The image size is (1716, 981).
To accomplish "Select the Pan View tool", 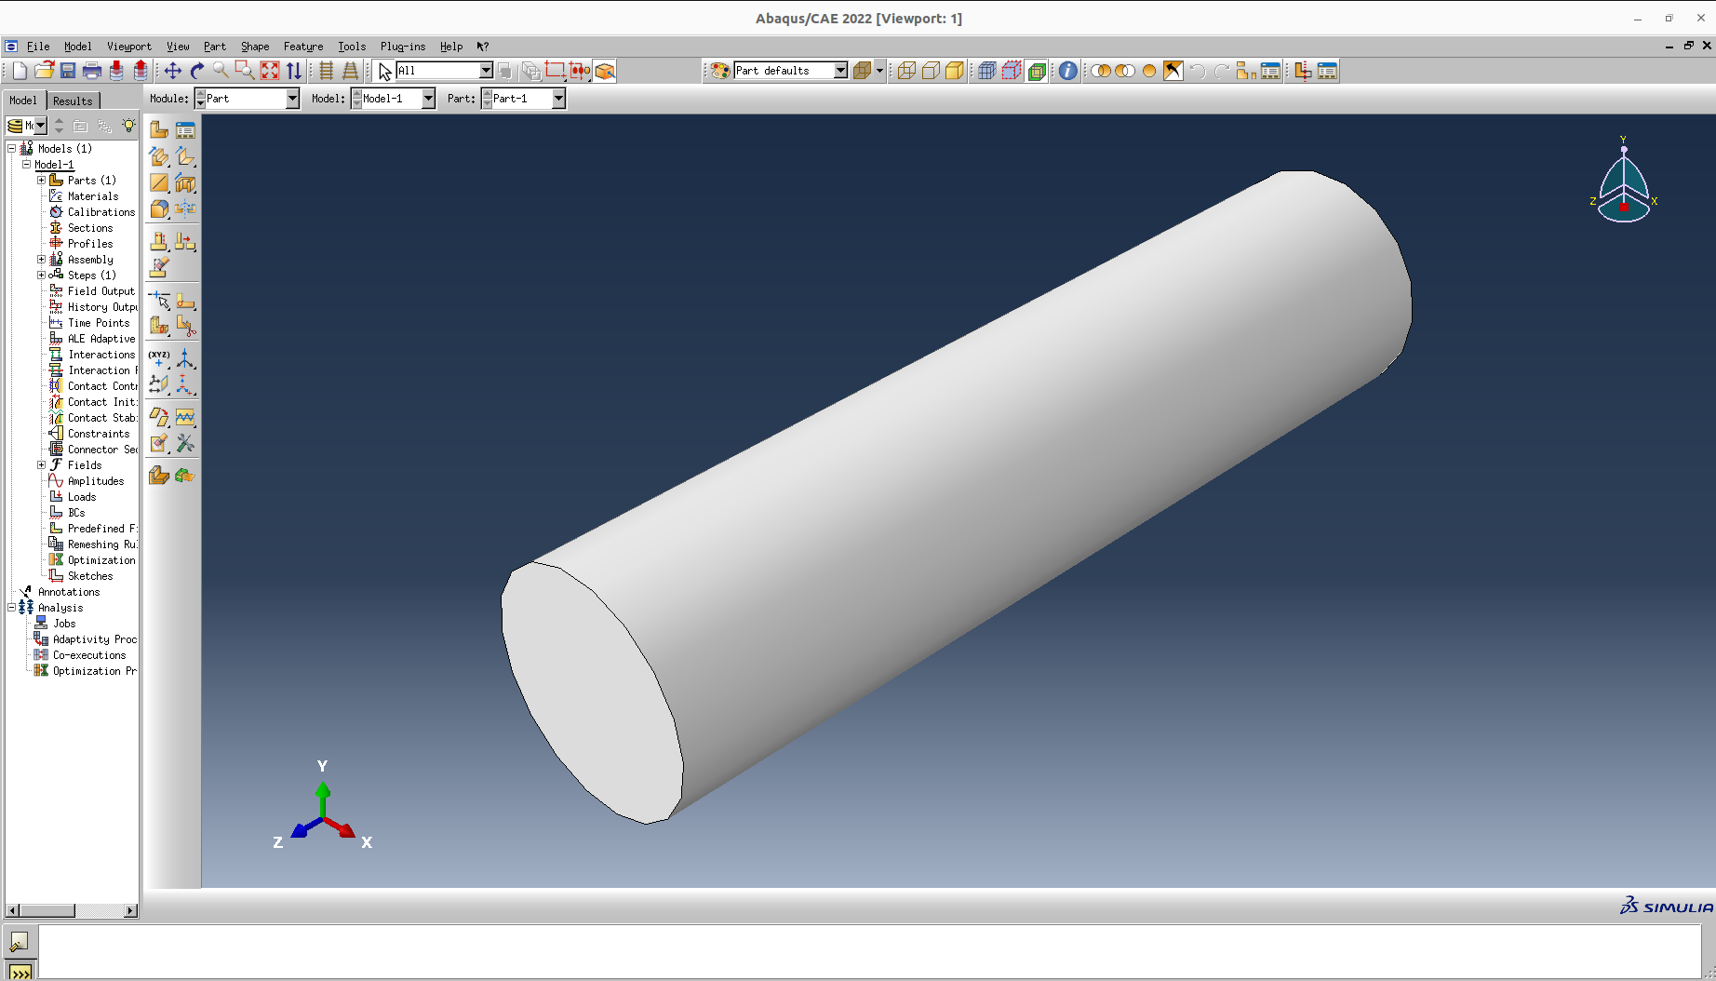I will tap(172, 71).
